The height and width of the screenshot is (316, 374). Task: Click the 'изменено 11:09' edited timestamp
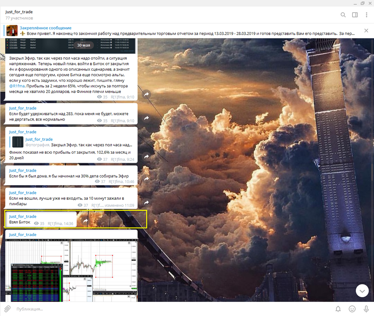(x=119, y=205)
